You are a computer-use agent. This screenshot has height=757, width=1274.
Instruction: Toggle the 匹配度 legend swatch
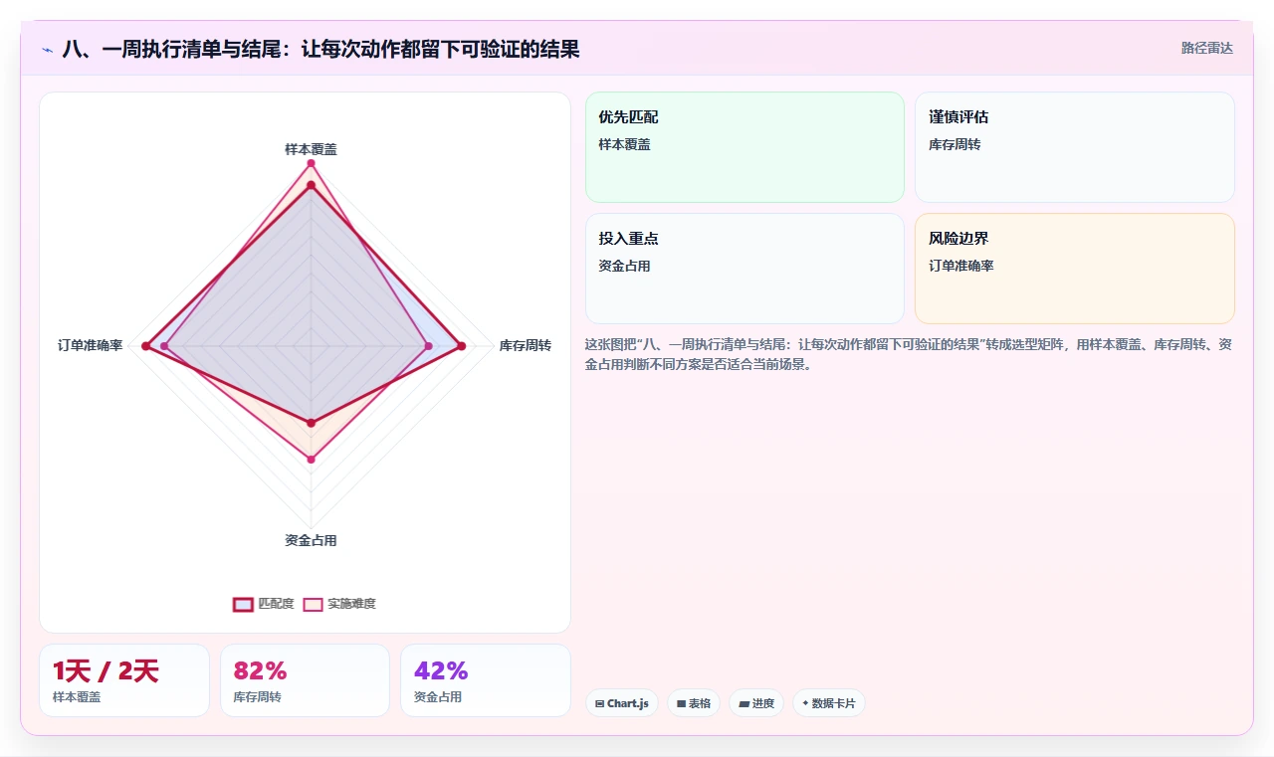(244, 604)
